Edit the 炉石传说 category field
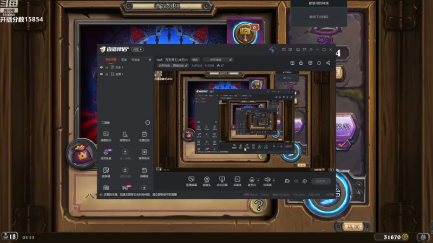The width and height of the screenshot is (433, 243). 218,59
